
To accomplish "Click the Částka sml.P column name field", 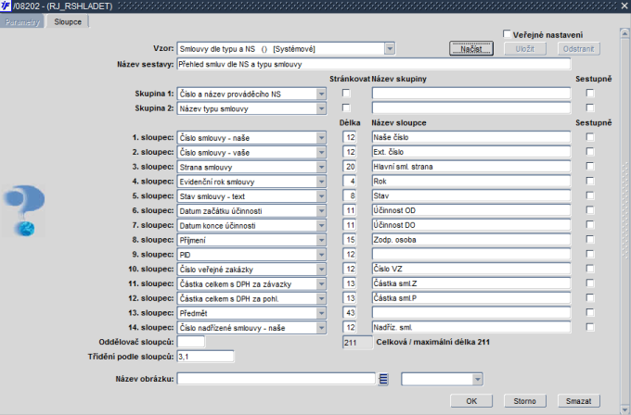I will click(471, 298).
